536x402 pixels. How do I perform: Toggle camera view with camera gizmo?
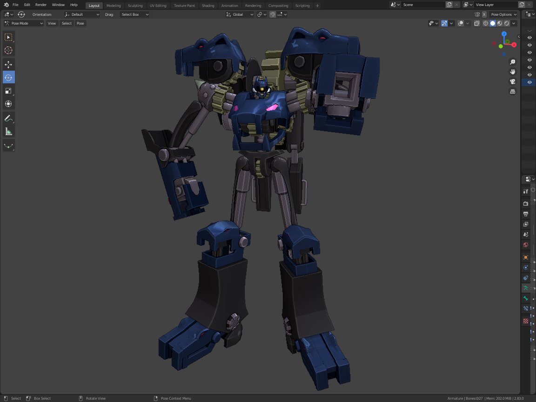tap(512, 82)
